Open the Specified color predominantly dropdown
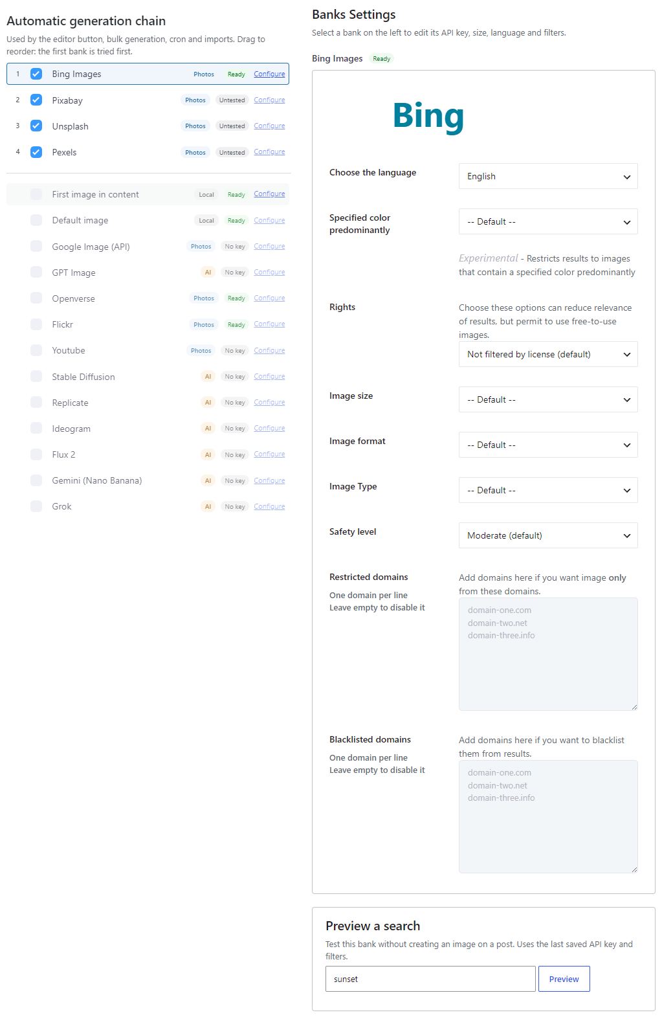The width and height of the screenshot is (662, 1017). coord(548,221)
